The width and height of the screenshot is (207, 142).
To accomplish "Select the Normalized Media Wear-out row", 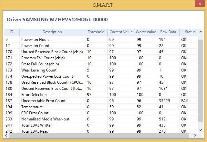I will point(45,119).
